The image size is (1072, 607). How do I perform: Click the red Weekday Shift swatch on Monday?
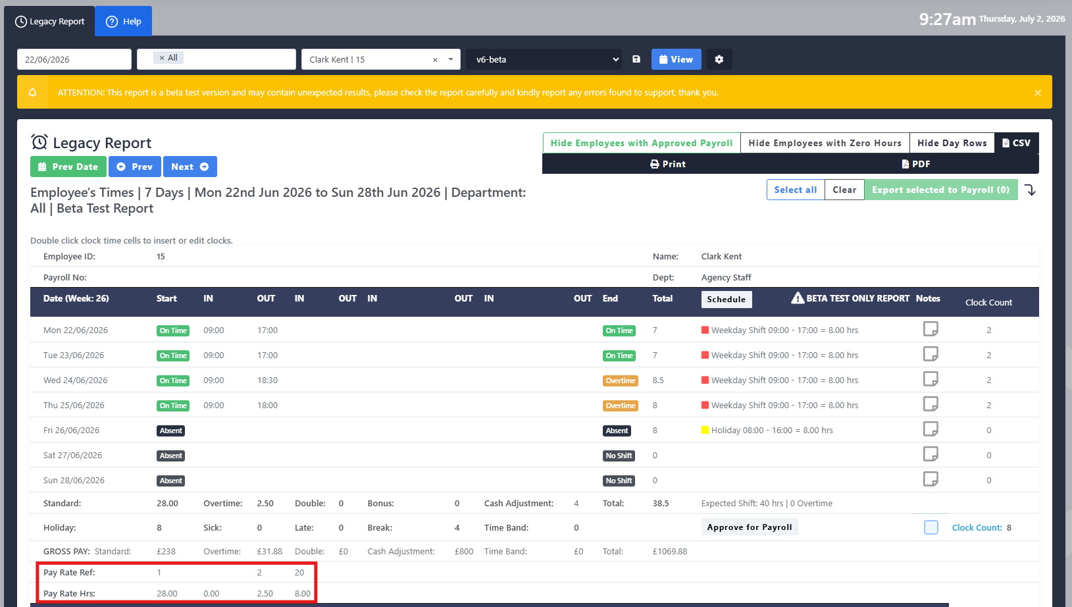click(705, 330)
